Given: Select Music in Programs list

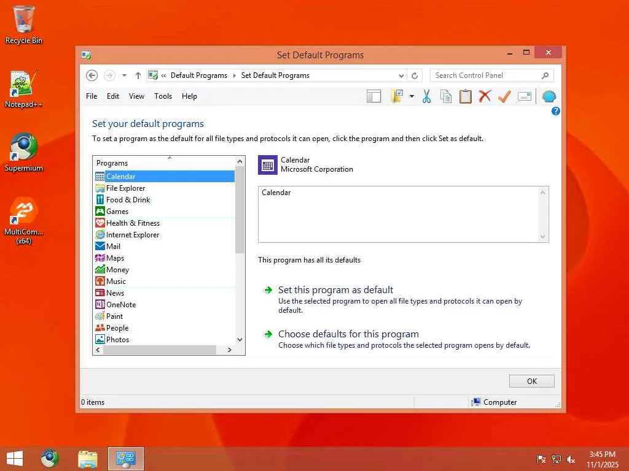Looking at the screenshot, I should pos(165,281).
